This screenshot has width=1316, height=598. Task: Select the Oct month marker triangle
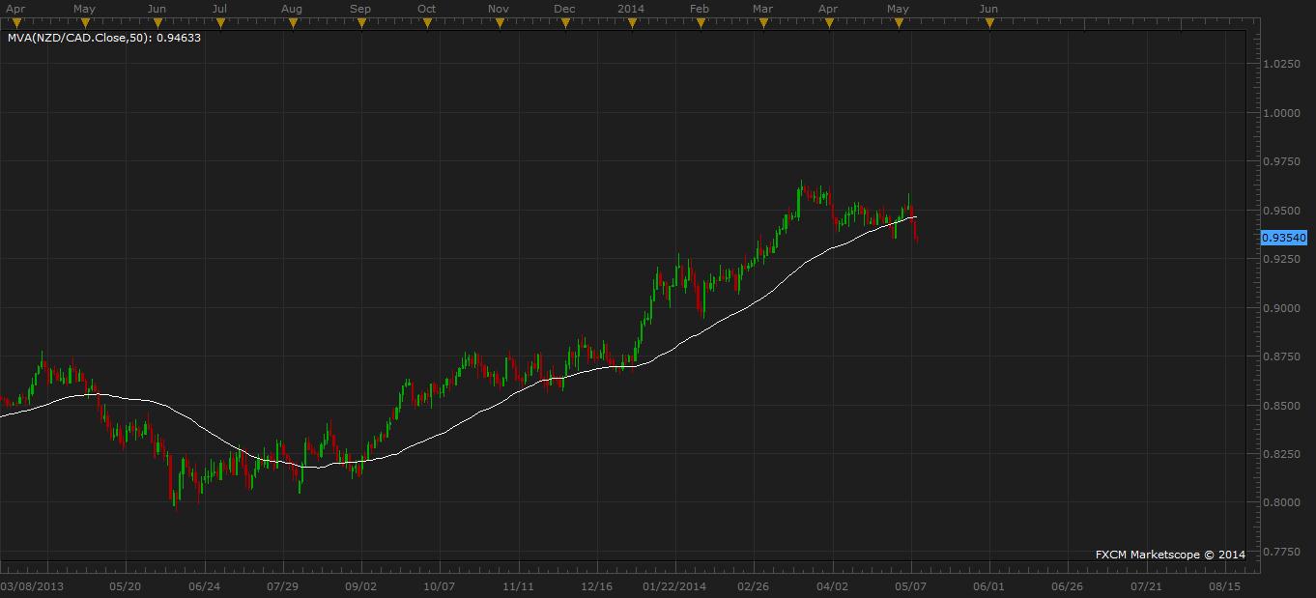point(427,24)
